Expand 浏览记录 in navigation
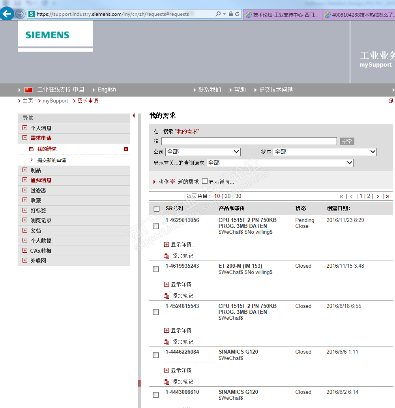This screenshot has height=408, width=395. [x=25, y=220]
